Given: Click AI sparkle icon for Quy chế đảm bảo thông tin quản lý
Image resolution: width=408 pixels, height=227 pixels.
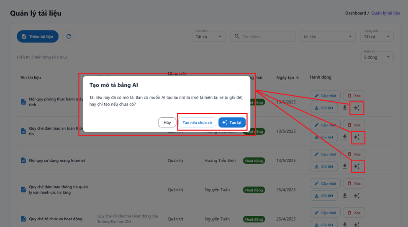Looking at the screenshot, I should pos(357,195).
